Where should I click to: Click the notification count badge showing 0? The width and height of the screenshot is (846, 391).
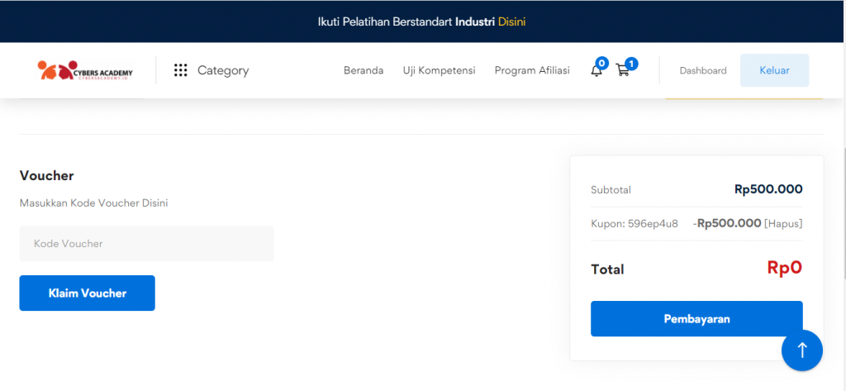[x=602, y=63]
